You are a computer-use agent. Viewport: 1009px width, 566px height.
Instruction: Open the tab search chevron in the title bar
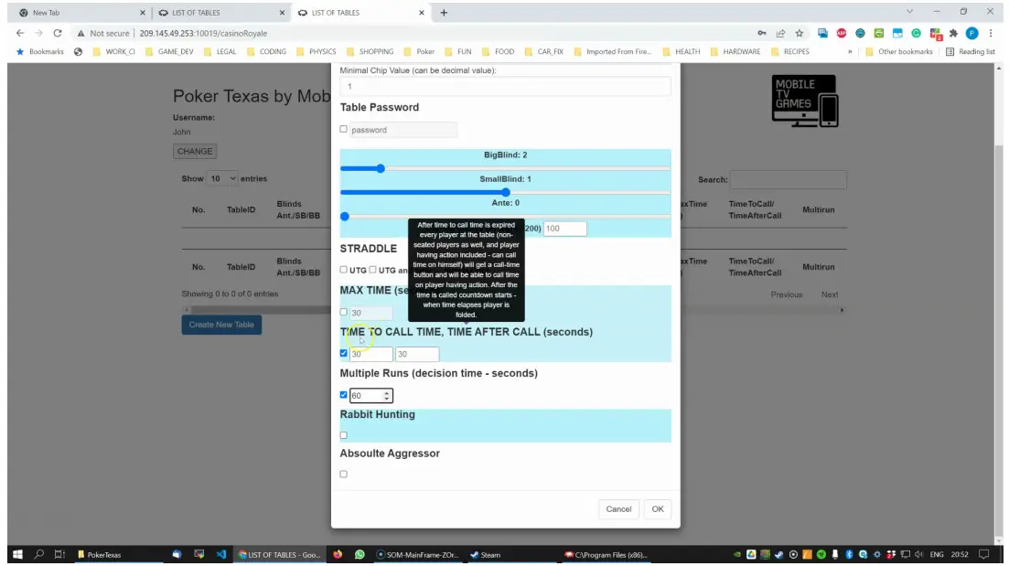[909, 12]
